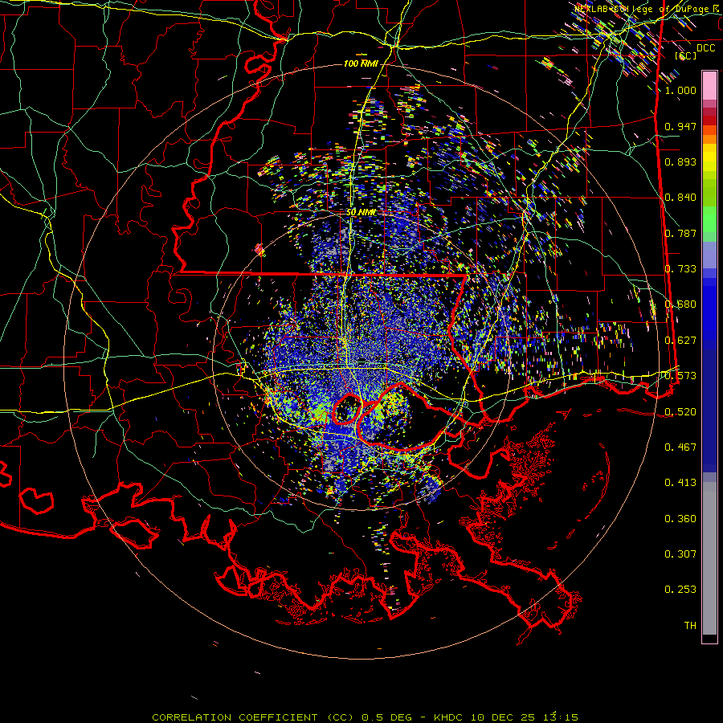Click the 0.787 legend value

[680, 233]
